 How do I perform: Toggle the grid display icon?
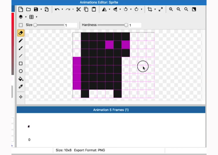click(31, 17)
